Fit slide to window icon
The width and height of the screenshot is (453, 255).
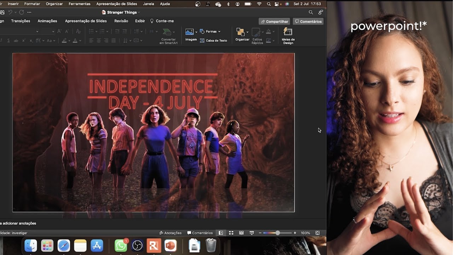(x=317, y=233)
